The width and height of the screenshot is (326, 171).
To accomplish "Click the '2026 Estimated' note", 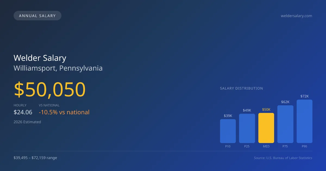I will tap(27, 122).
